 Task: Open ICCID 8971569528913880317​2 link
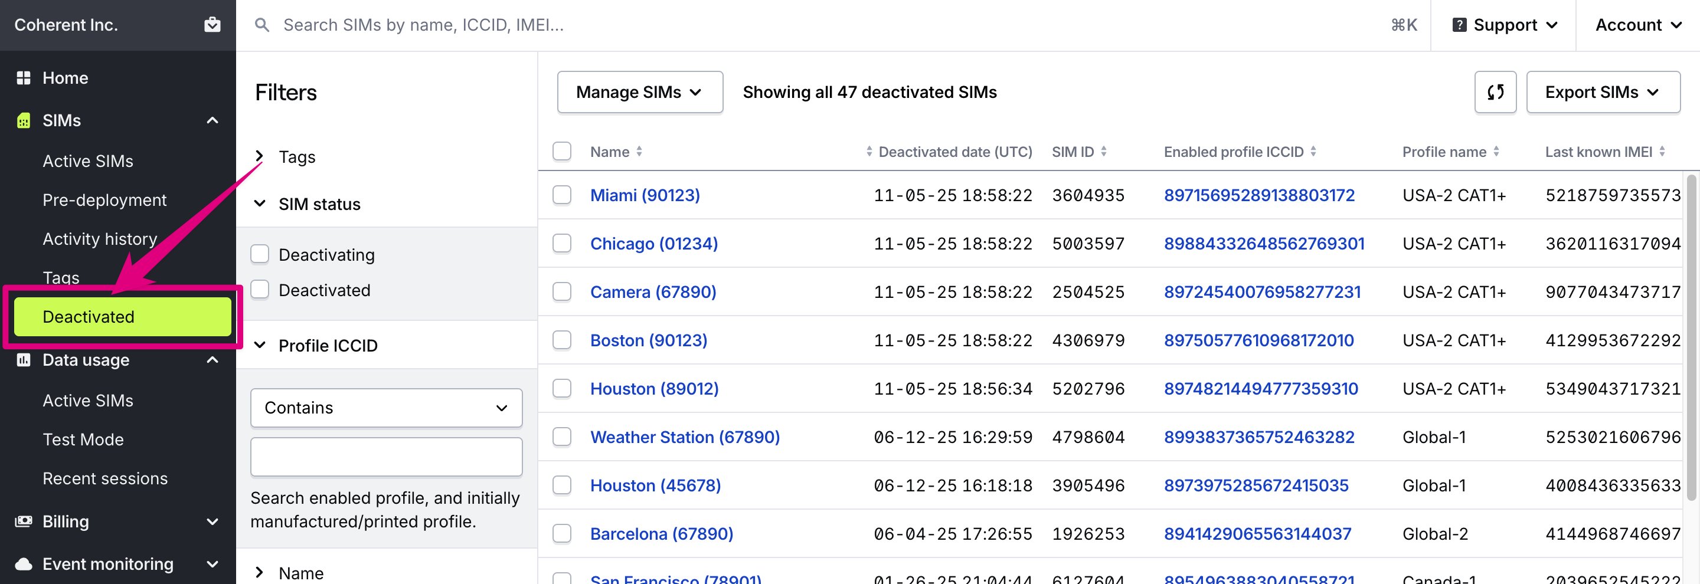click(1258, 195)
